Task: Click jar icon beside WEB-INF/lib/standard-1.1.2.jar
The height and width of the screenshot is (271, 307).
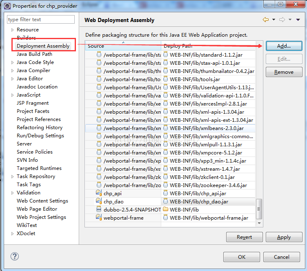Action: pyautogui.click(x=165, y=55)
